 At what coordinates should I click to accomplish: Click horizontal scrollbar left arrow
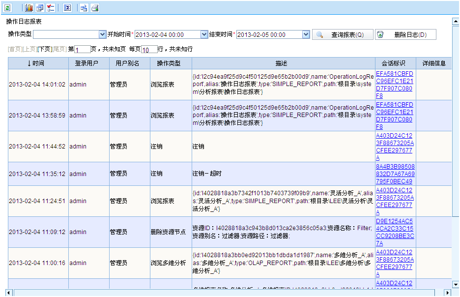[9, 293]
